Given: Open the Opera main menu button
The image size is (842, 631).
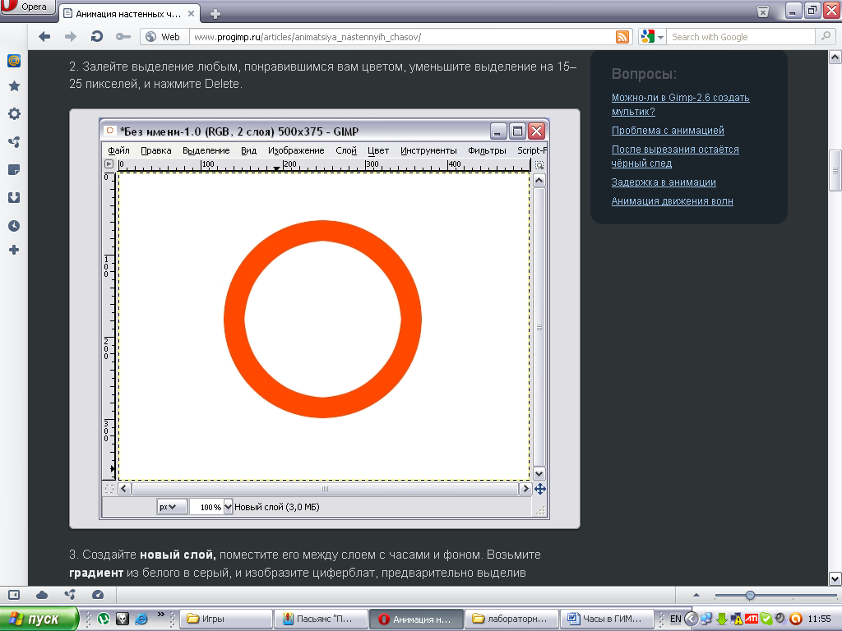Looking at the screenshot, I should [x=27, y=7].
